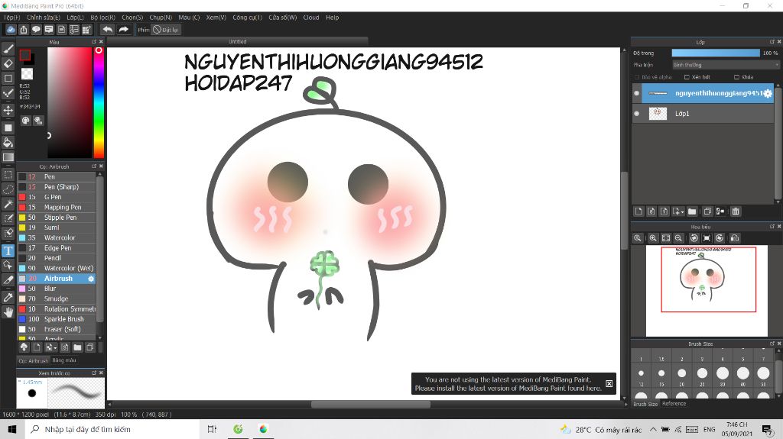Select the Text tool

pos(8,250)
